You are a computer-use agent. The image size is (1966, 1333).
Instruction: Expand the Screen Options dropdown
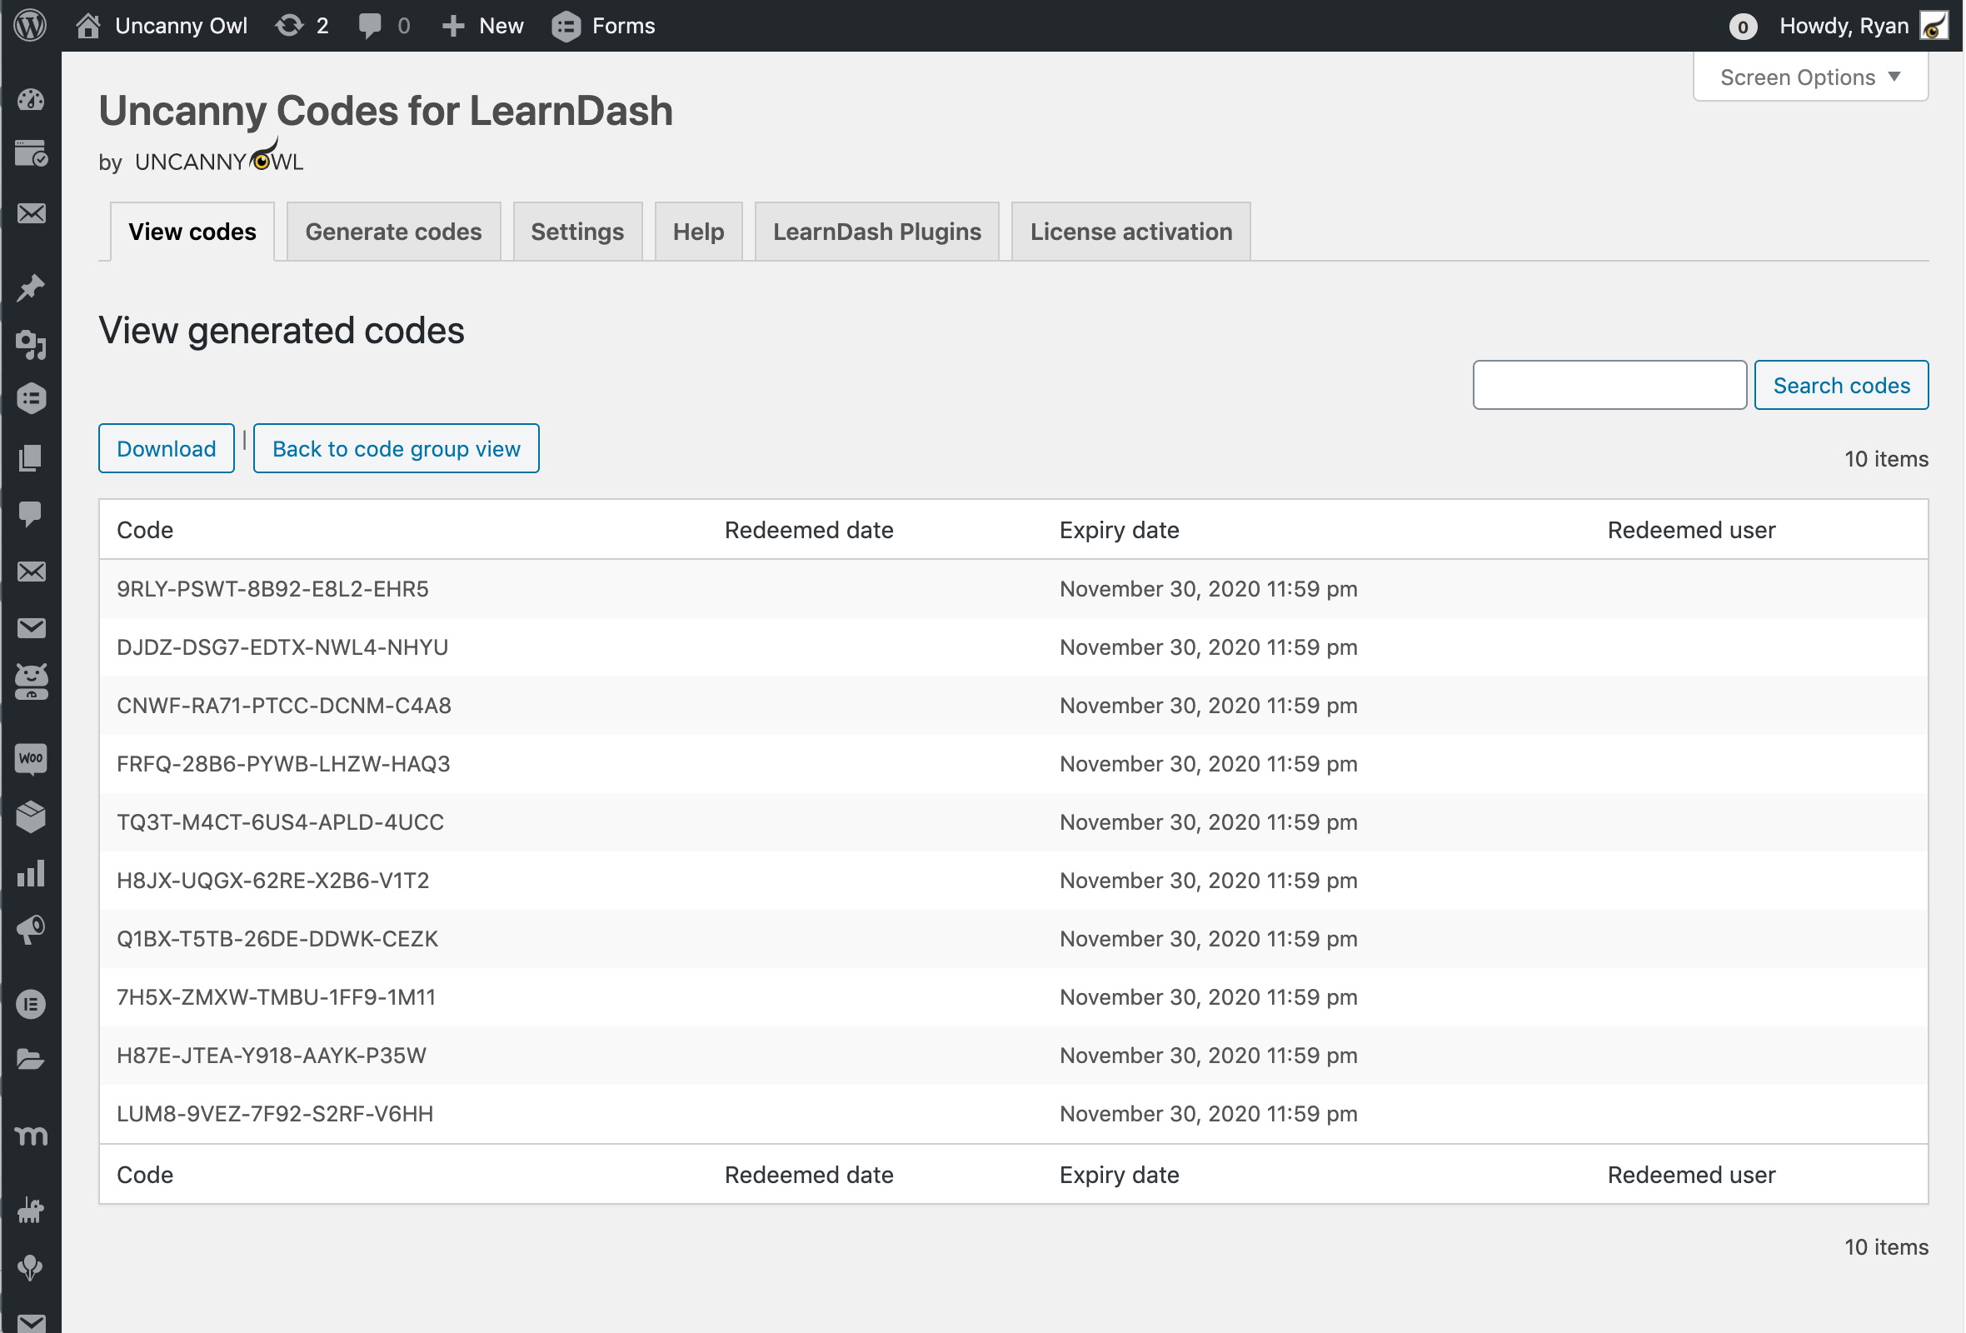1809,77
